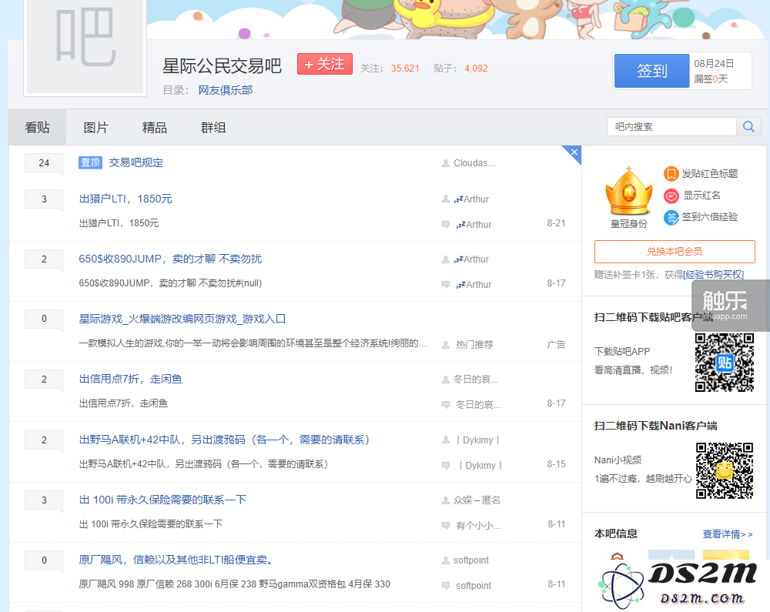Image resolution: width=770 pixels, height=612 pixels.
Task: Click the red +关注 follow button
Action: point(325,65)
